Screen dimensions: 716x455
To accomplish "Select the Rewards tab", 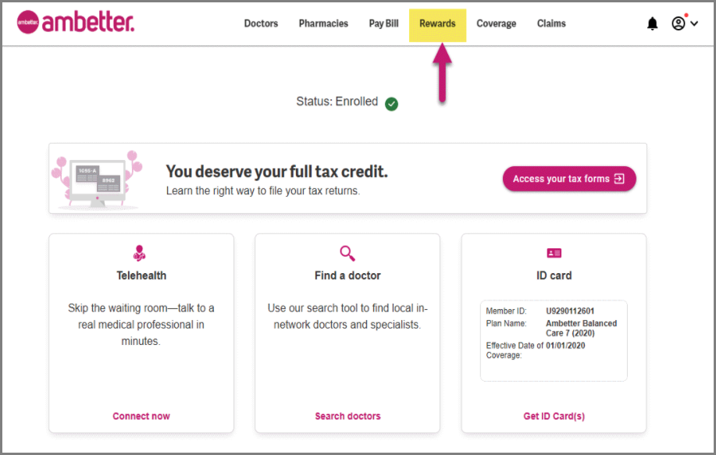I will coord(436,23).
